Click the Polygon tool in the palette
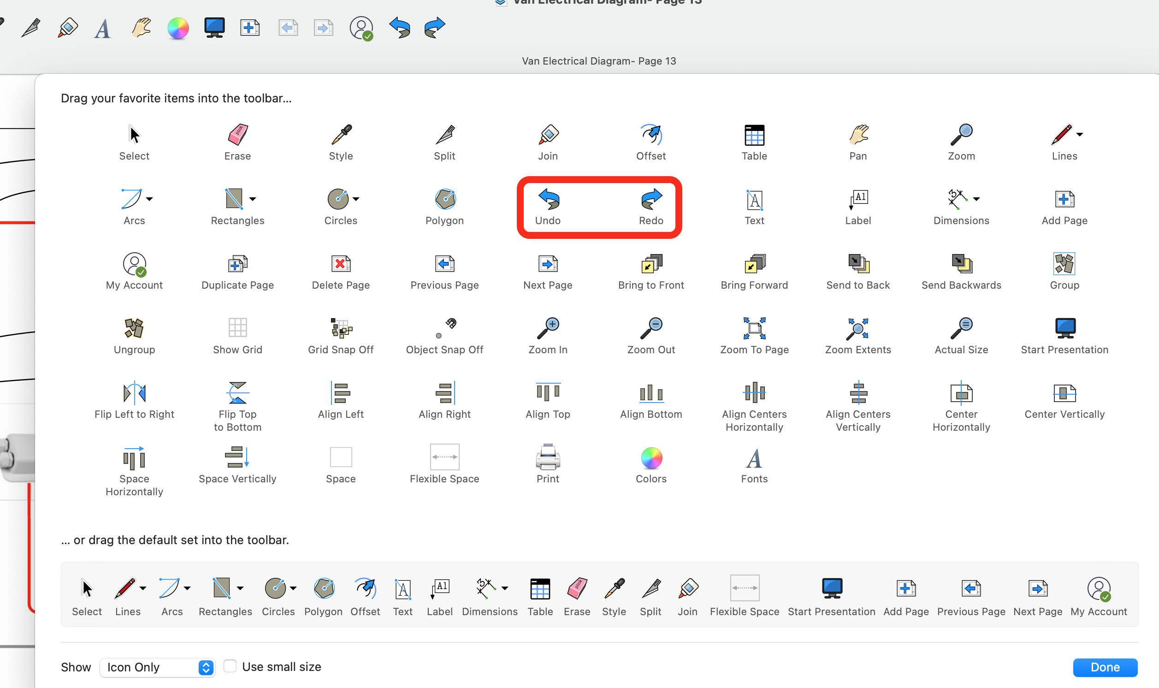 [444, 206]
